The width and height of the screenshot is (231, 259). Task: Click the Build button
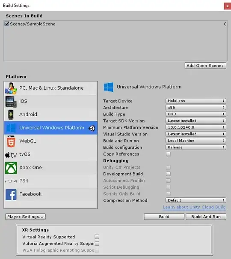point(164,217)
